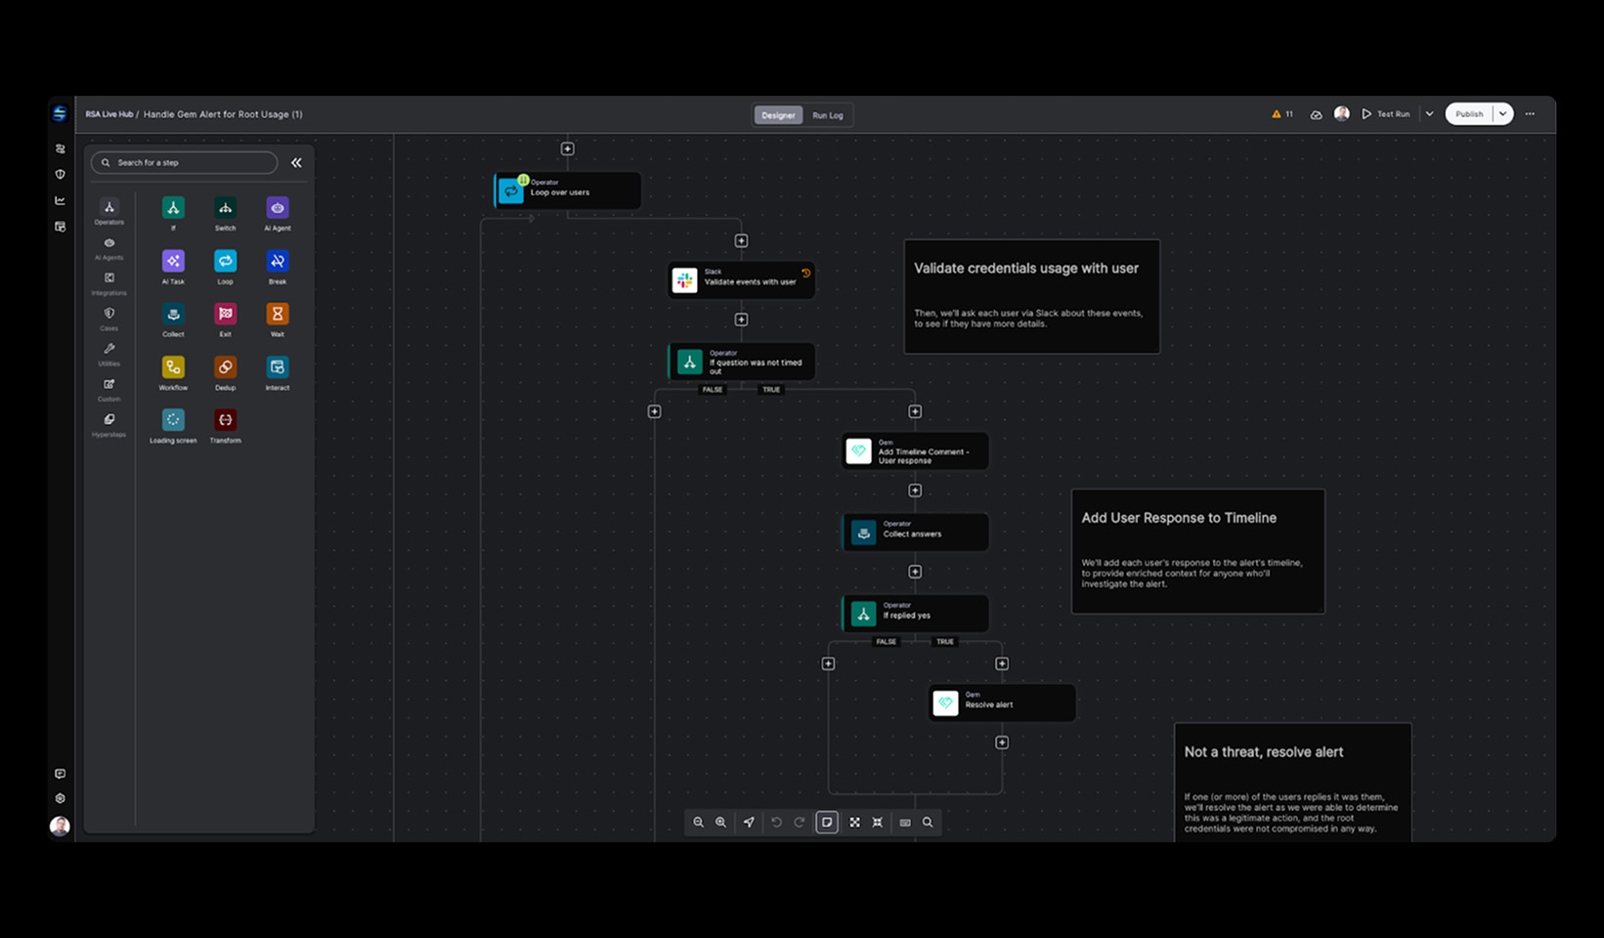The image size is (1604, 938).
Task: Pick the Exit flag step icon
Action: (x=225, y=314)
